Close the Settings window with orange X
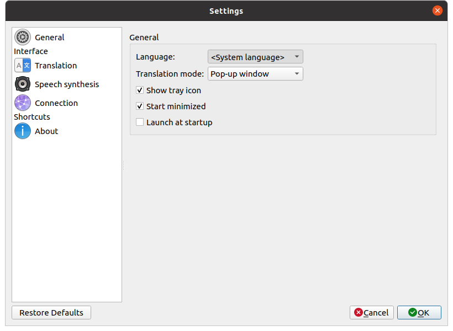 point(438,10)
